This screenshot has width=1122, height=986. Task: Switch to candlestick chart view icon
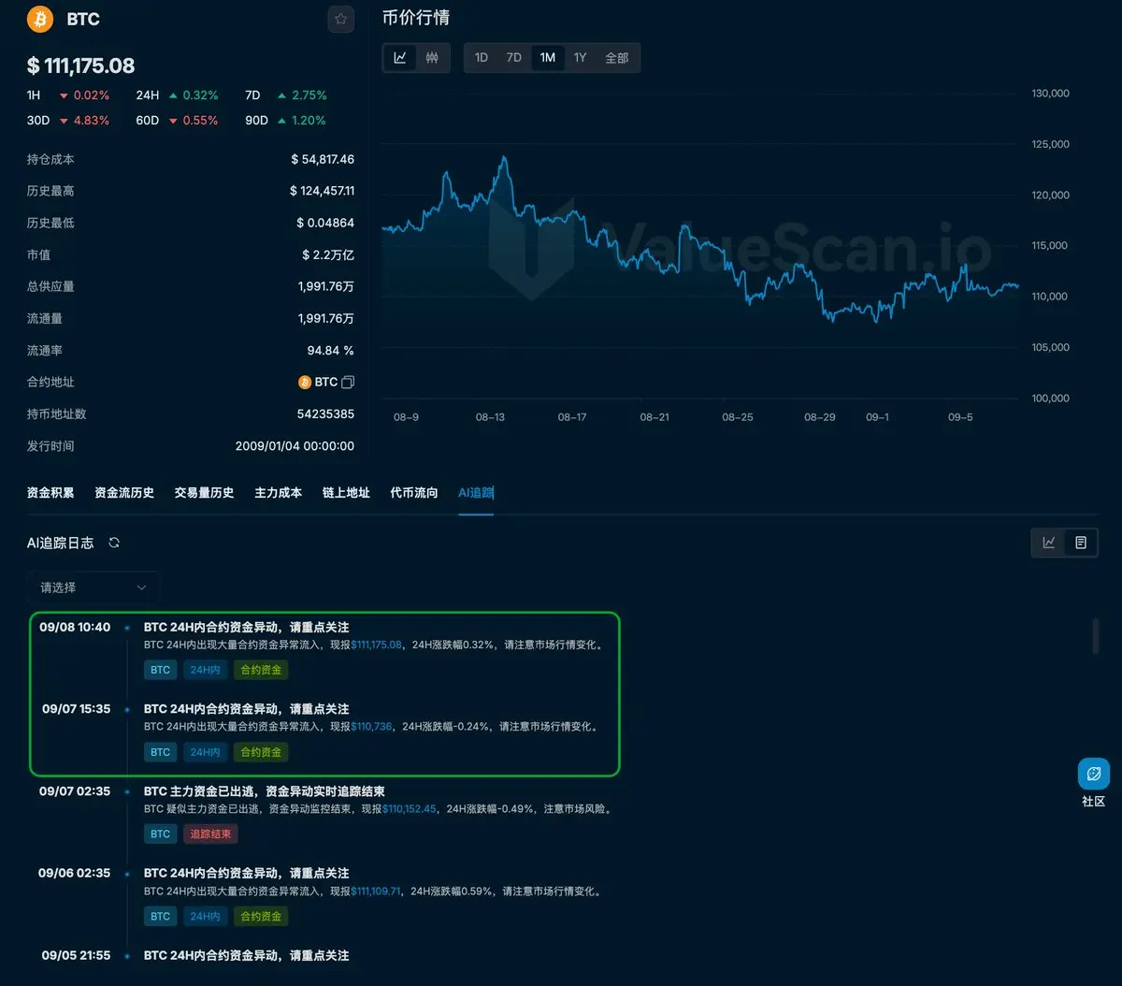click(x=432, y=58)
